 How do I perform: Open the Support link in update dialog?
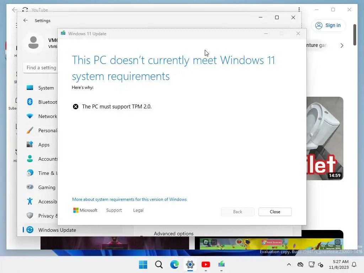114,210
